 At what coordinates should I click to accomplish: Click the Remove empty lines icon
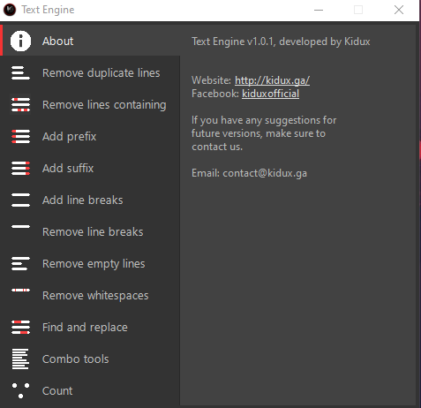[x=20, y=263]
